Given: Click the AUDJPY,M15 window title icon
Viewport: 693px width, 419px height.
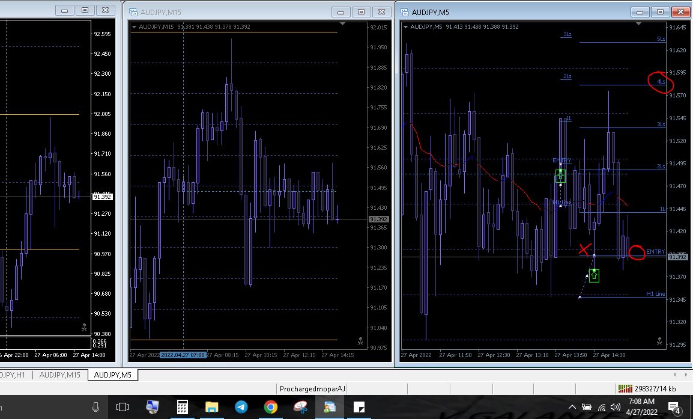Looking at the screenshot, I should pos(133,11).
